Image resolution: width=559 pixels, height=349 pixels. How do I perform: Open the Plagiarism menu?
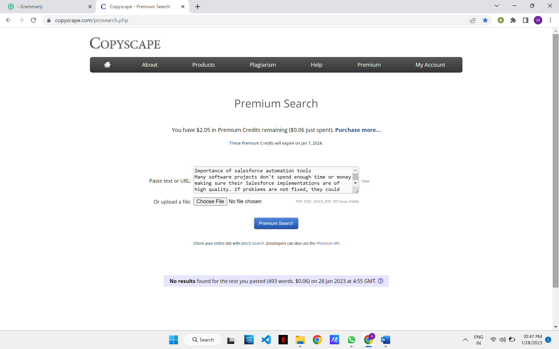pos(263,65)
